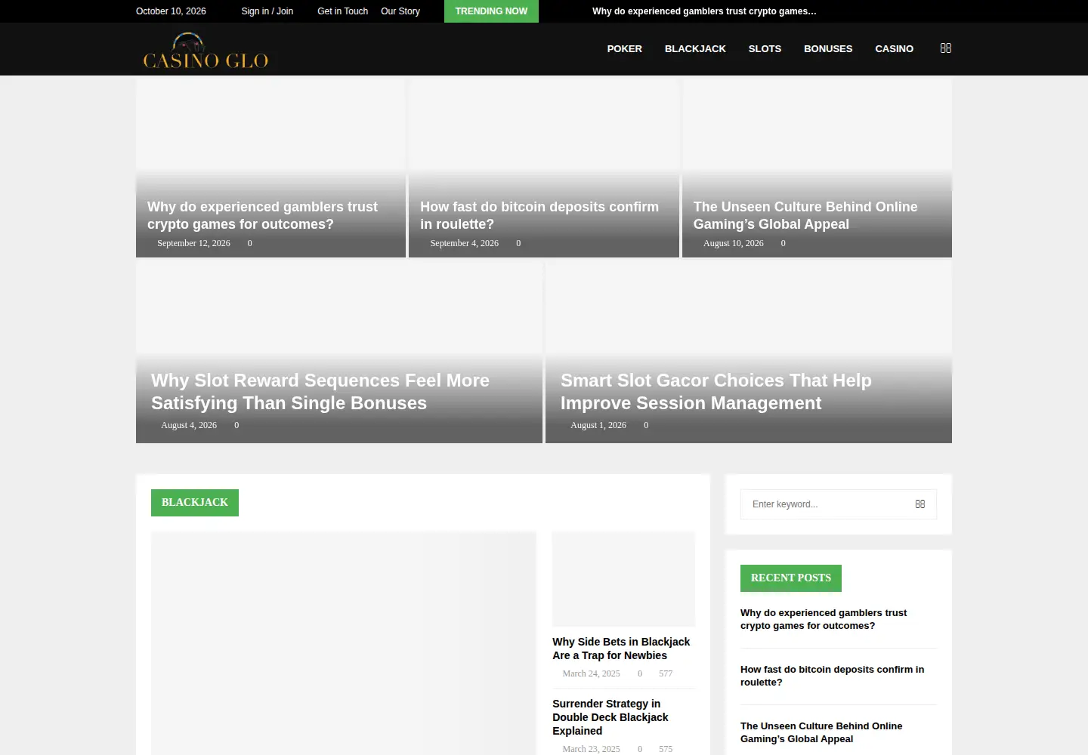Open the POKER menu

[624, 49]
